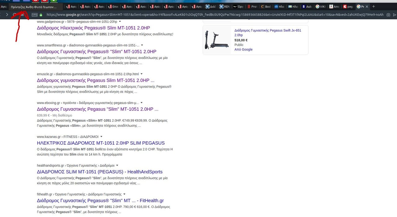The image size is (397, 217).
Task: Click 'www.kazanas.gr › FITNESS › ΔΙΑΔΡΟΜΟΙ' breadcrumb
Action: click(x=68, y=137)
